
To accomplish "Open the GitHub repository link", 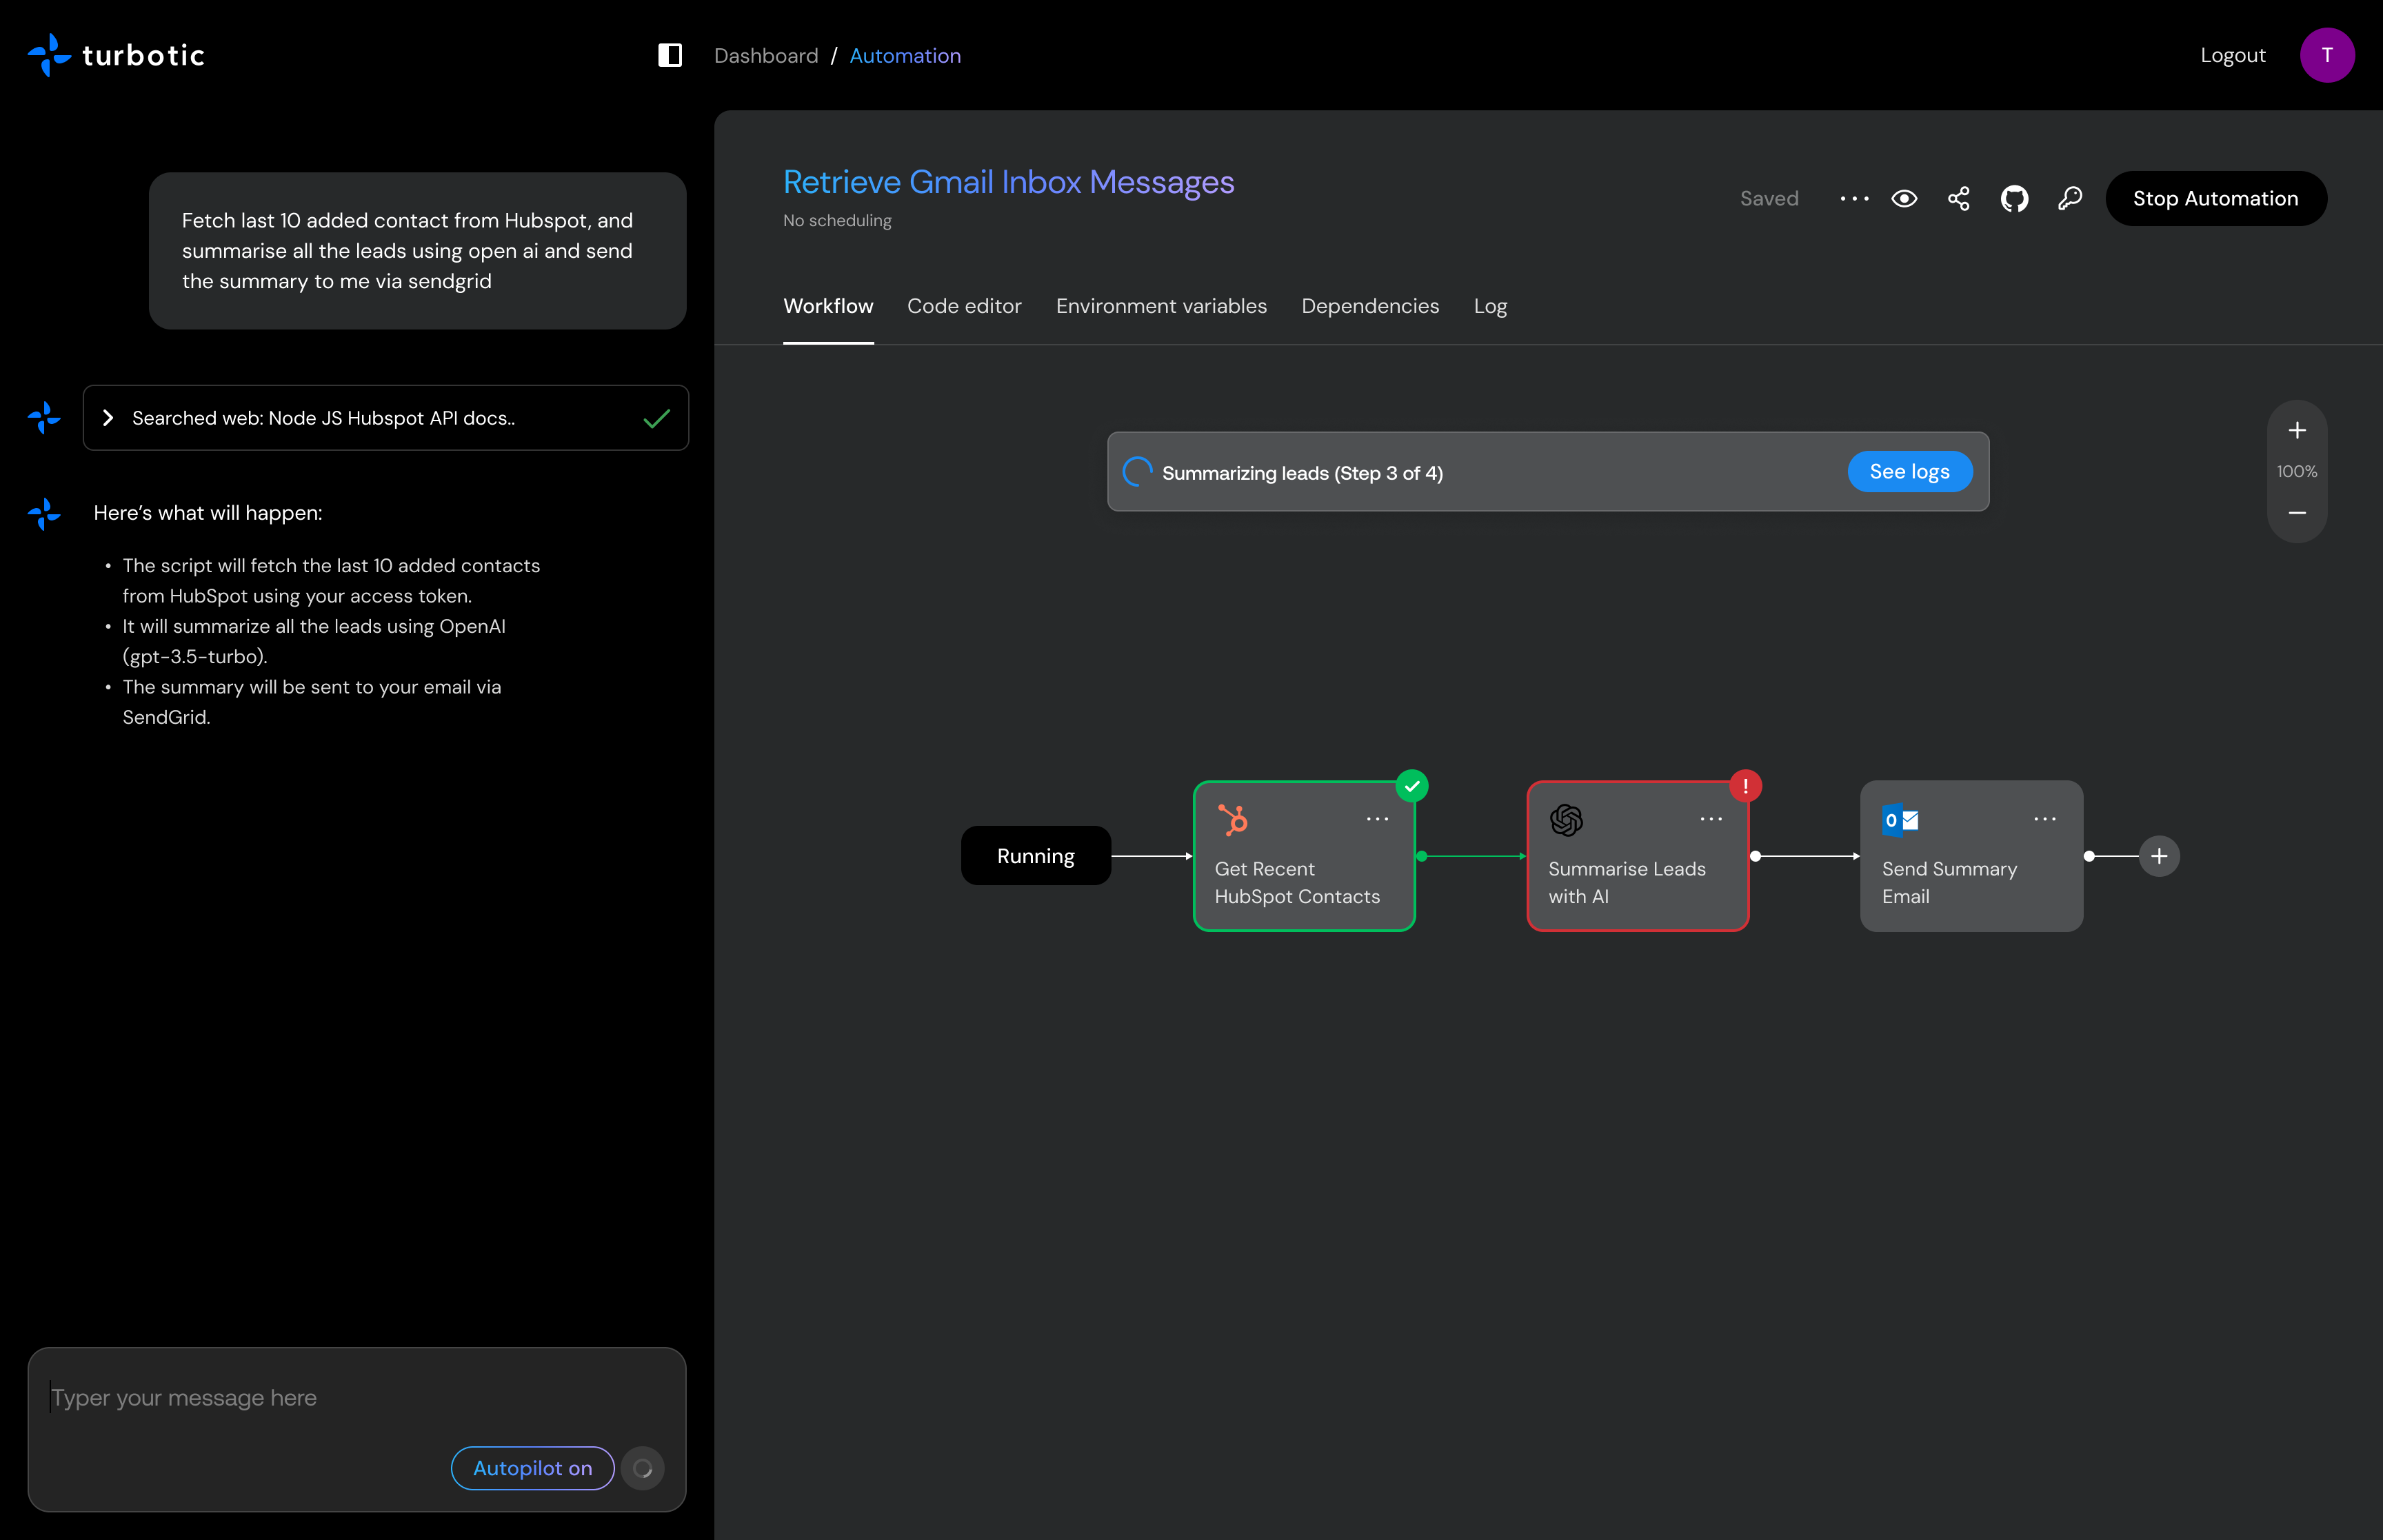I will click(x=2014, y=198).
